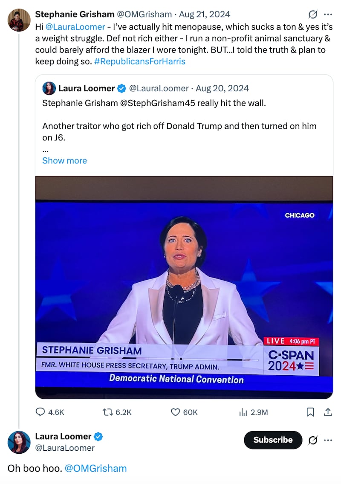Open more options on Loomer's reply
Image resolution: width=341 pixels, height=484 pixels.
(x=328, y=440)
